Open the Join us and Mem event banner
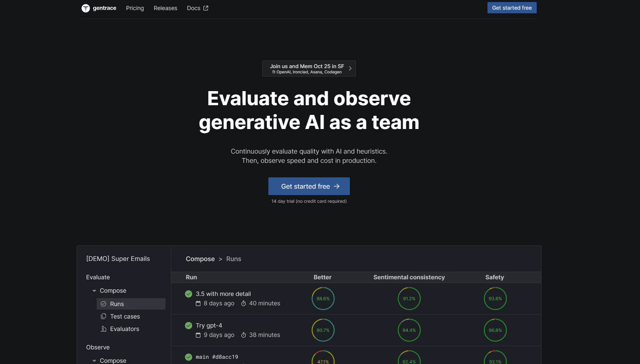 point(309,69)
